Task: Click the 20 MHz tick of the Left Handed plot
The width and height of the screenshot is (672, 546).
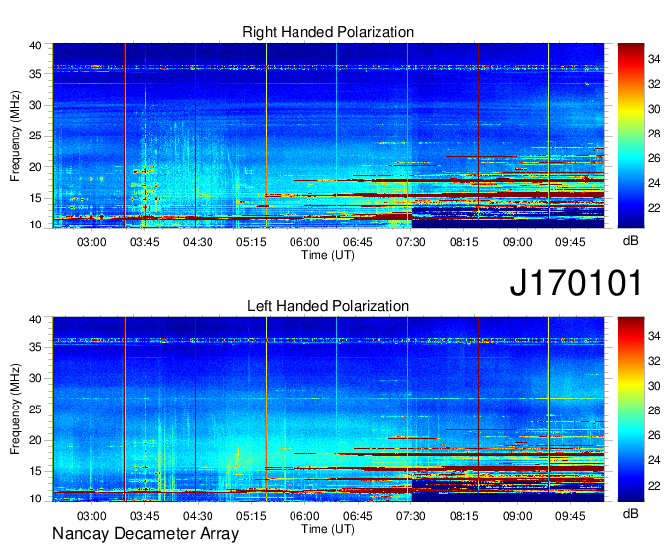Action: [35, 440]
